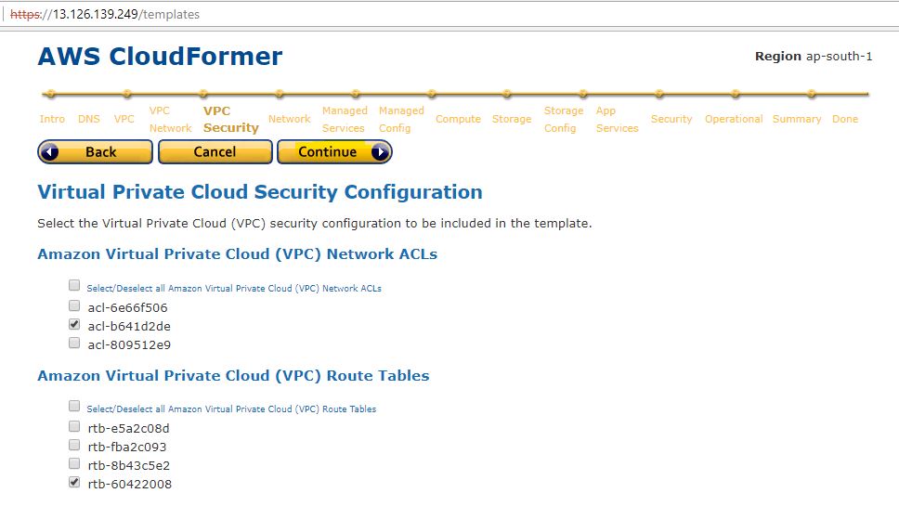This screenshot has height=519, width=899.
Task: Uncheck the rtb-60422008 route table
Action: click(74, 482)
